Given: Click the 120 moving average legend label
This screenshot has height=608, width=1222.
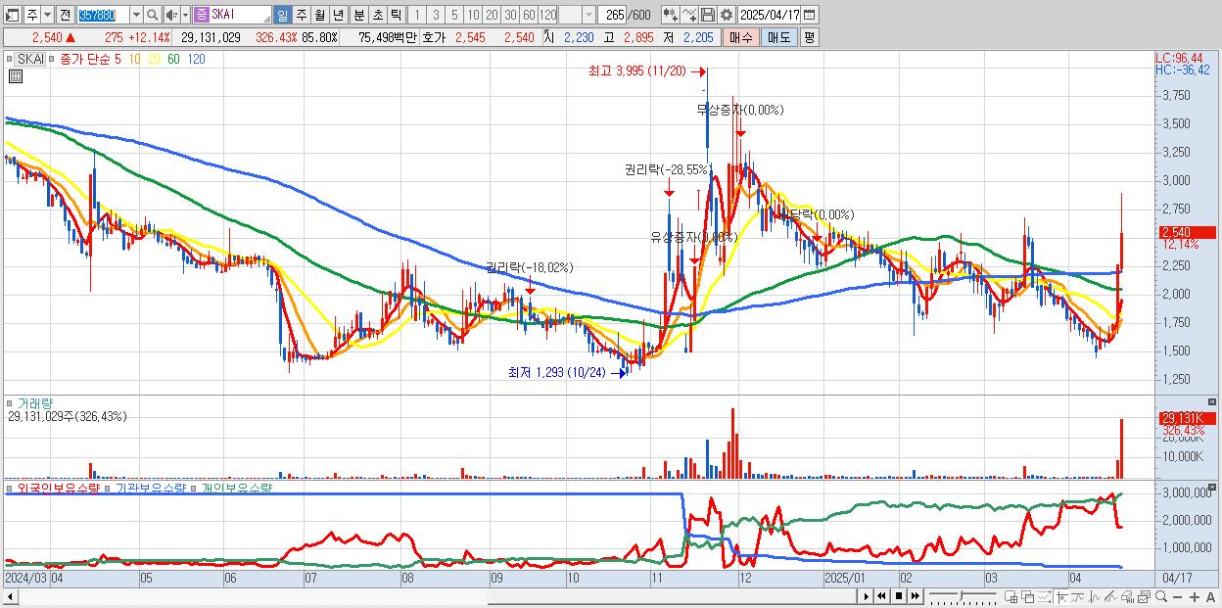Looking at the screenshot, I should click(x=196, y=59).
